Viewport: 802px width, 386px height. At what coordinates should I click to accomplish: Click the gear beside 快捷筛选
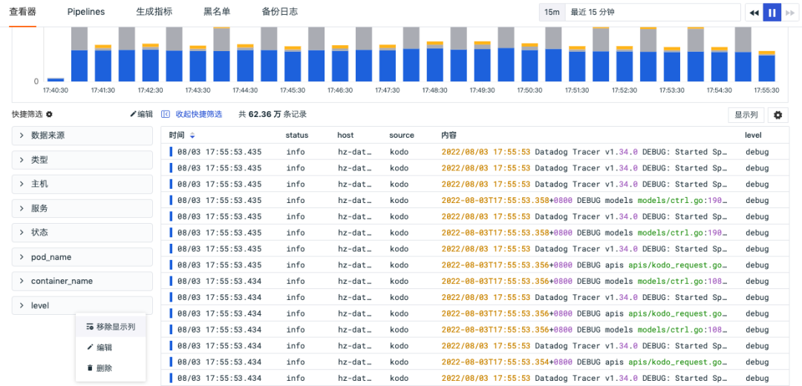click(x=49, y=115)
